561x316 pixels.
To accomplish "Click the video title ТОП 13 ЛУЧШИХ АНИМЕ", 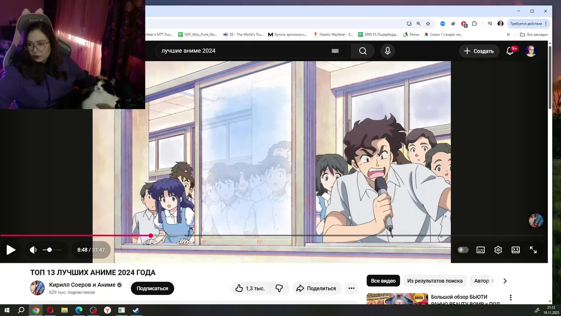I will pos(93,273).
